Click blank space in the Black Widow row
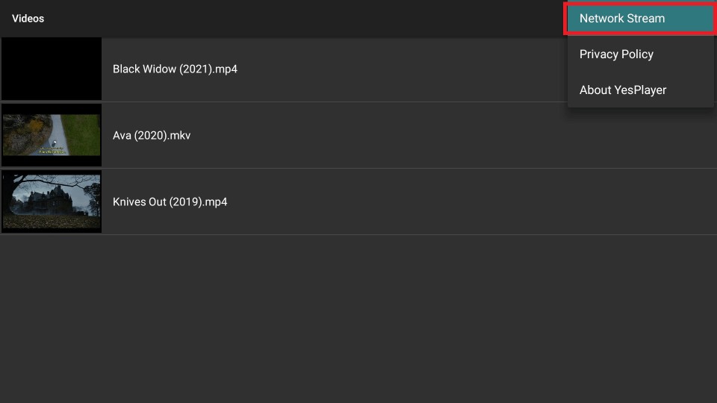Viewport: 717px width, 403px height. click(x=388, y=69)
